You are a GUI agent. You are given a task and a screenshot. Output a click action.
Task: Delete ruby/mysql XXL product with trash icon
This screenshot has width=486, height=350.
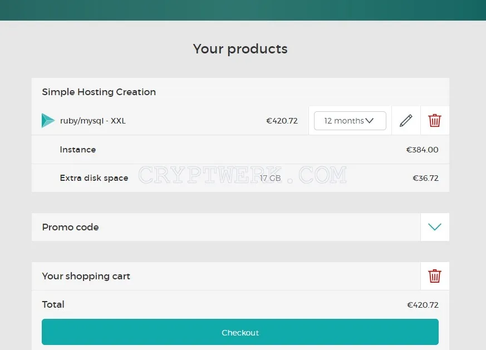(435, 121)
